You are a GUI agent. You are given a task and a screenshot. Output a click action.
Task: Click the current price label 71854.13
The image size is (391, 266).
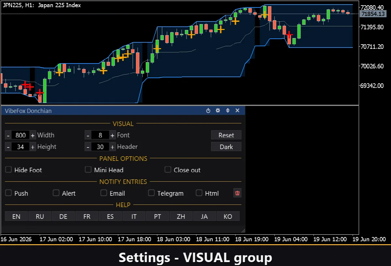tap(373, 14)
